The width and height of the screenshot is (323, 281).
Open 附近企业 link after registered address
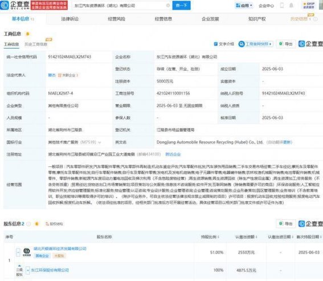173,154
